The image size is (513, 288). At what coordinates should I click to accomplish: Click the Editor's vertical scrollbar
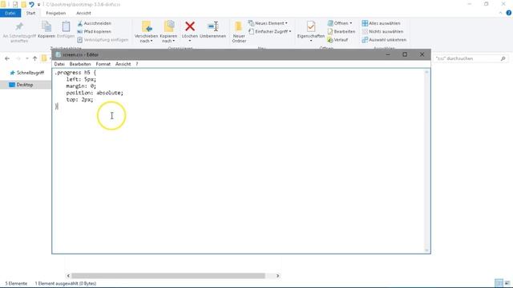pos(426,161)
